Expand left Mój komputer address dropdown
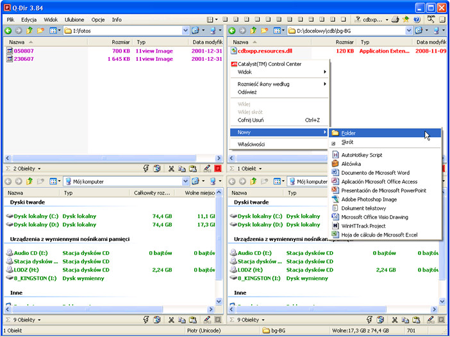Image resolution: width=450 pixels, height=337 pixels. coord(185,181)
